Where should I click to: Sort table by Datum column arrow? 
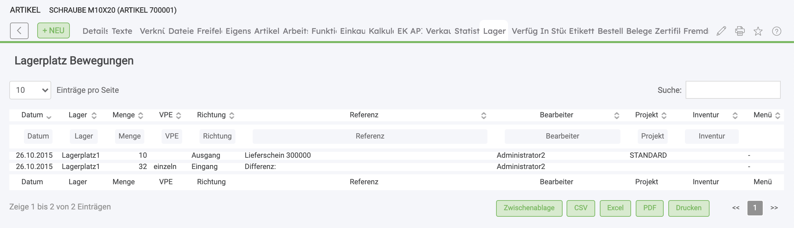pyautogui.click(x=49, y=116)
